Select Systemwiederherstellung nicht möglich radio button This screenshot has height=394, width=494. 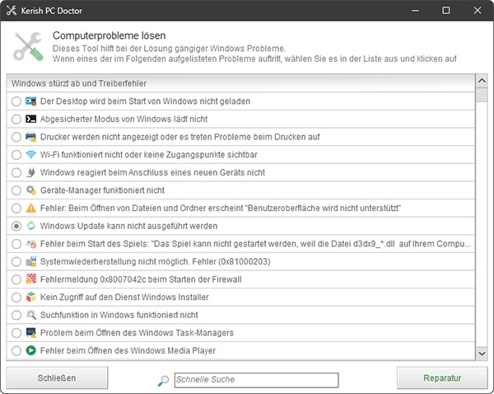16,261
